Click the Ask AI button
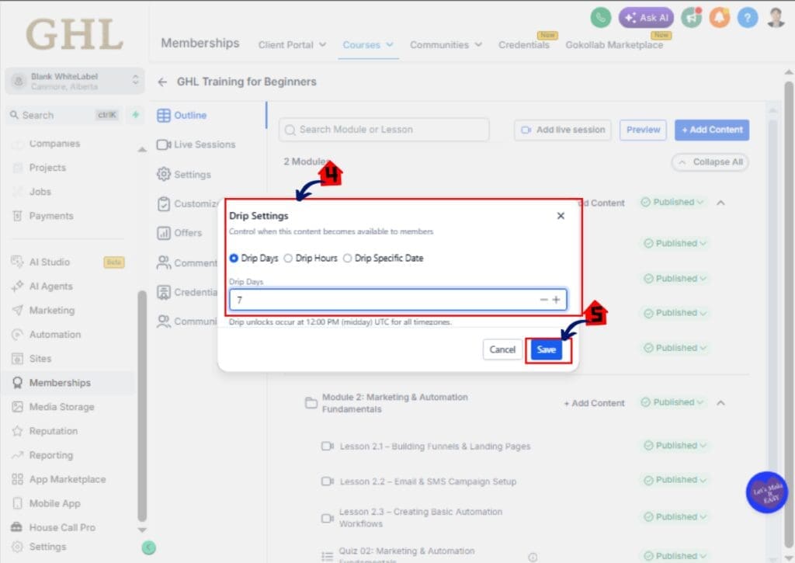Viewport: 795px width, 563px height. tap(646, 18)
